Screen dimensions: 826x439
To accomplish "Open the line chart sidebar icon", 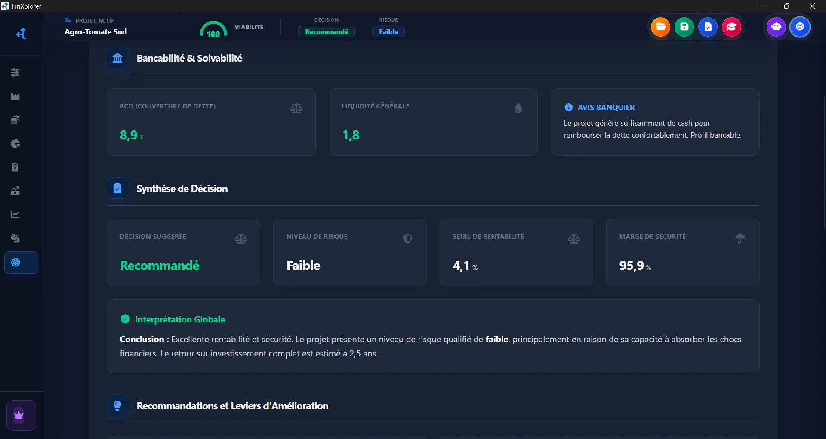I will (15, 214).
